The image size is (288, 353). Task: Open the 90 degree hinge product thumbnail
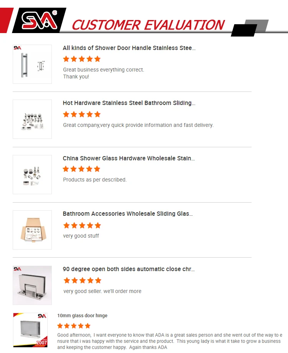point(32,285)
